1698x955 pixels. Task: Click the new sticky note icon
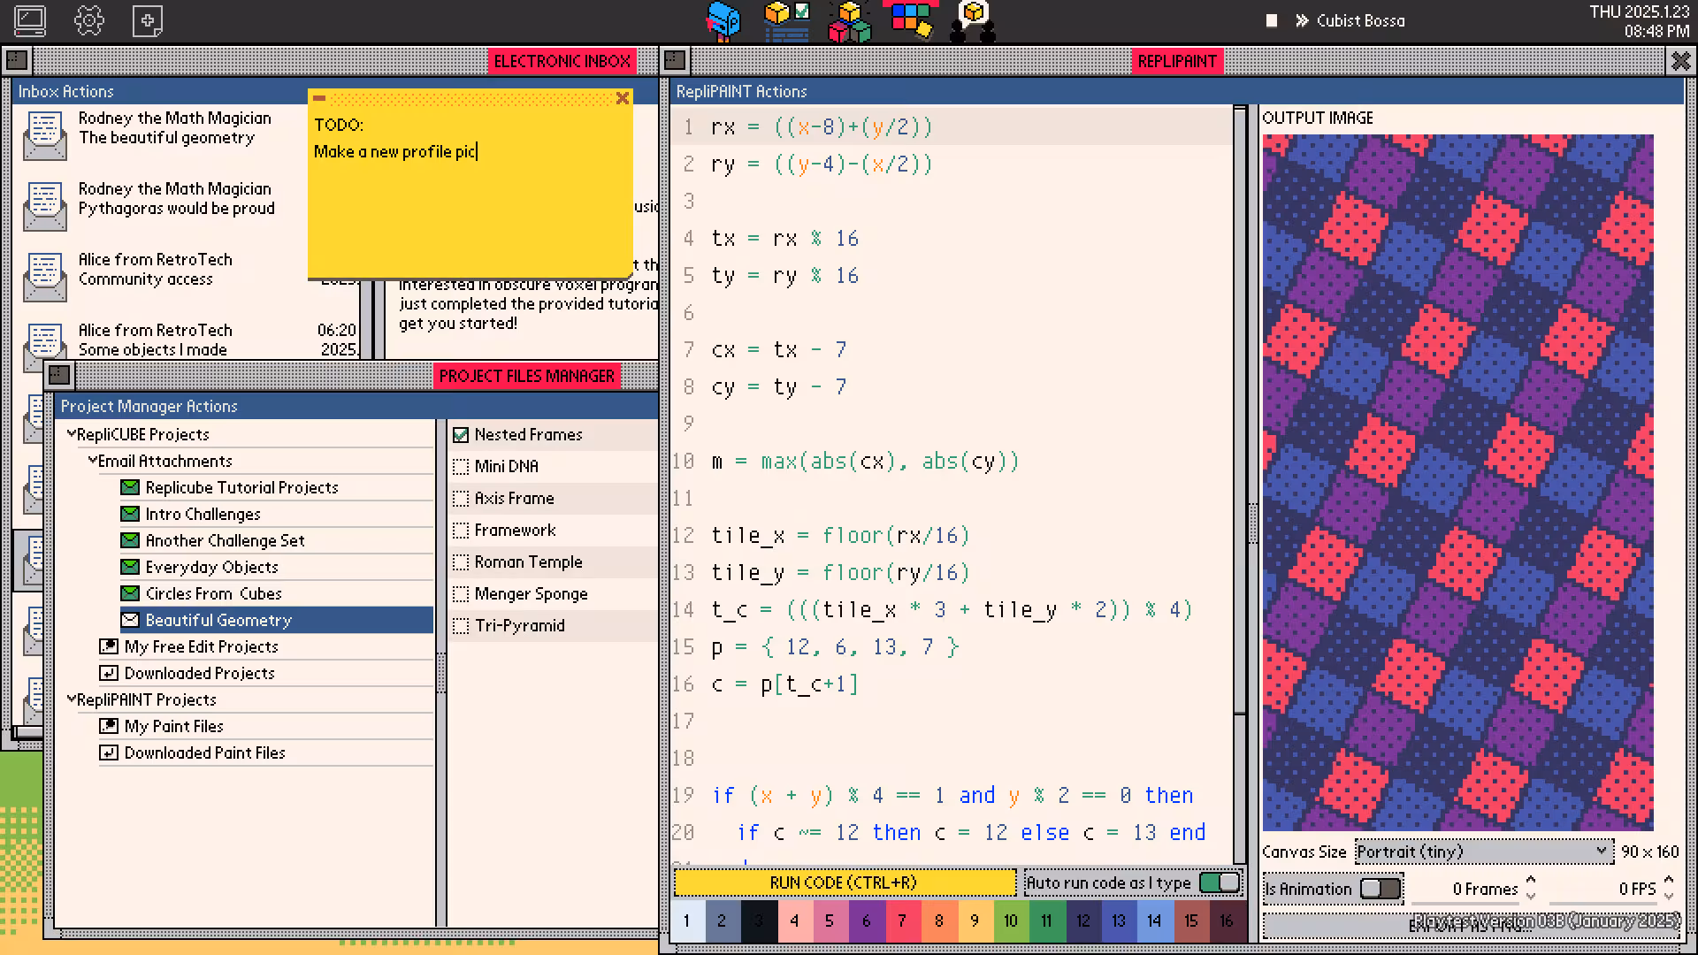pos(148,20)
